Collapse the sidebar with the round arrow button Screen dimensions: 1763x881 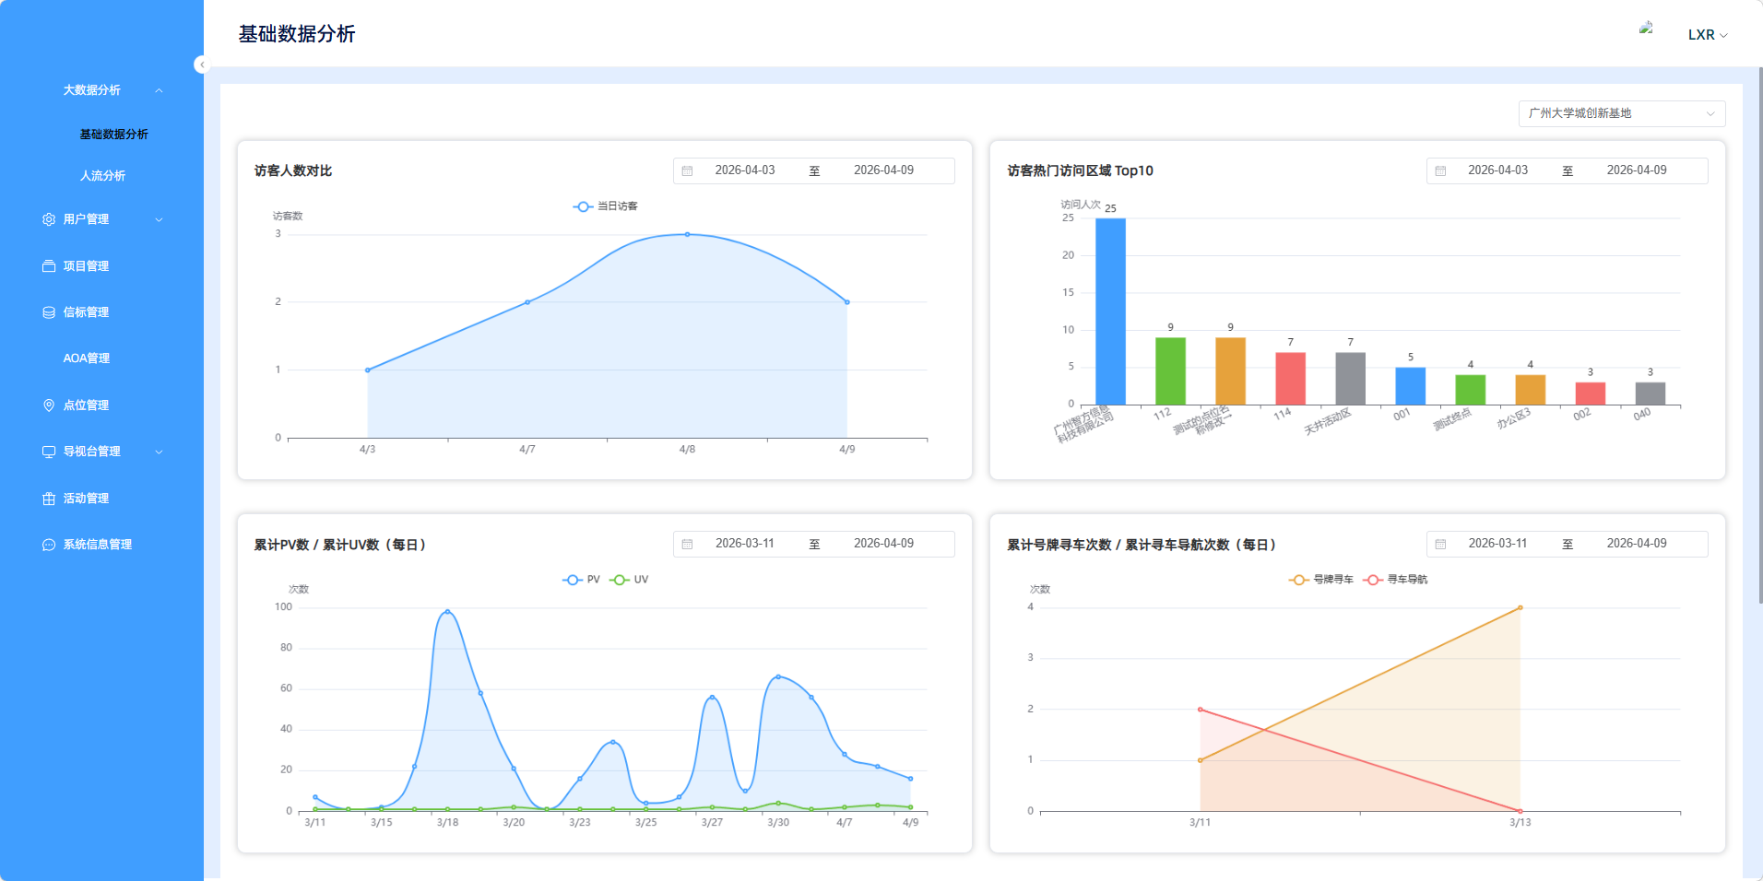202,65
